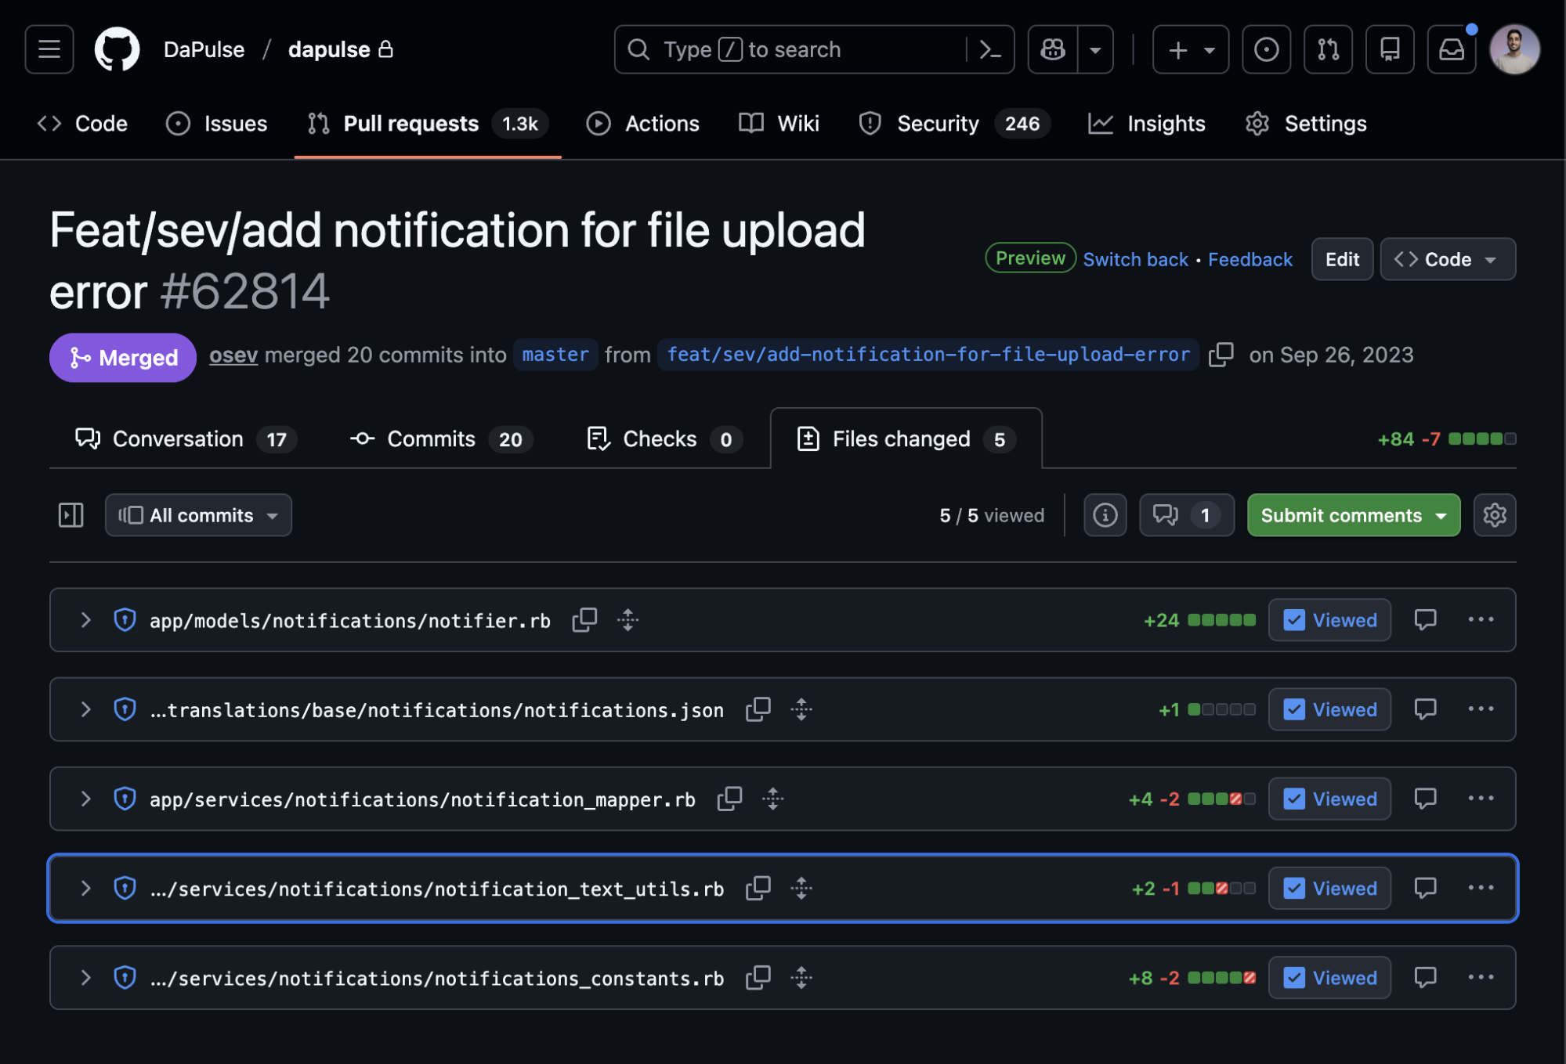
Task: Open the Actions tab
Action: [x=642, y=124]
